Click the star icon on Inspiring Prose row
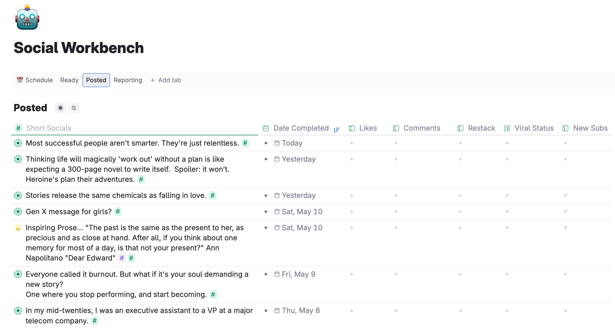615x328 pixels. [18, 228]
